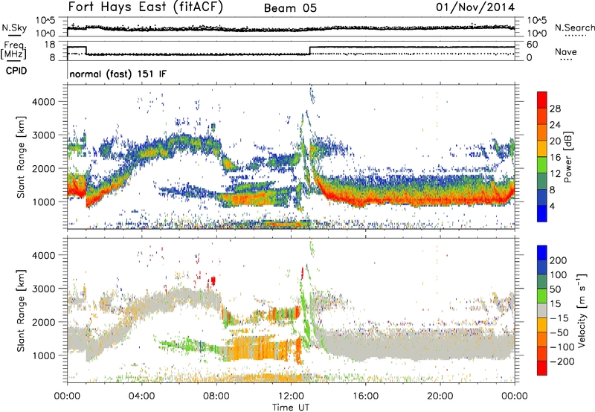595x412 pixels.
Task: Click the frequency step trace in Freq panel
Action: click(x=291, y=51)
